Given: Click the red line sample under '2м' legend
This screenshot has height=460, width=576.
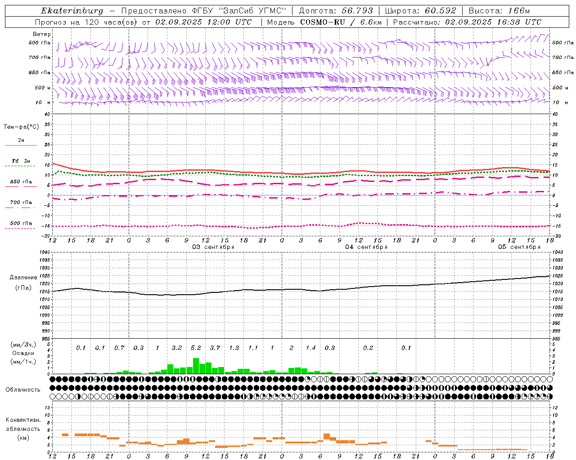Looking at the screenshot, I should pyautogui.click(x=21, y=146).
